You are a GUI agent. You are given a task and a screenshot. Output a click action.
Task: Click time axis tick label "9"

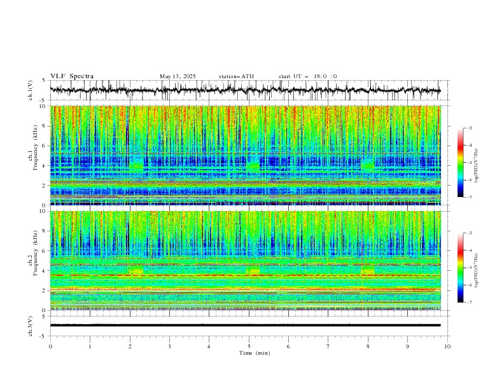point(407,346)
